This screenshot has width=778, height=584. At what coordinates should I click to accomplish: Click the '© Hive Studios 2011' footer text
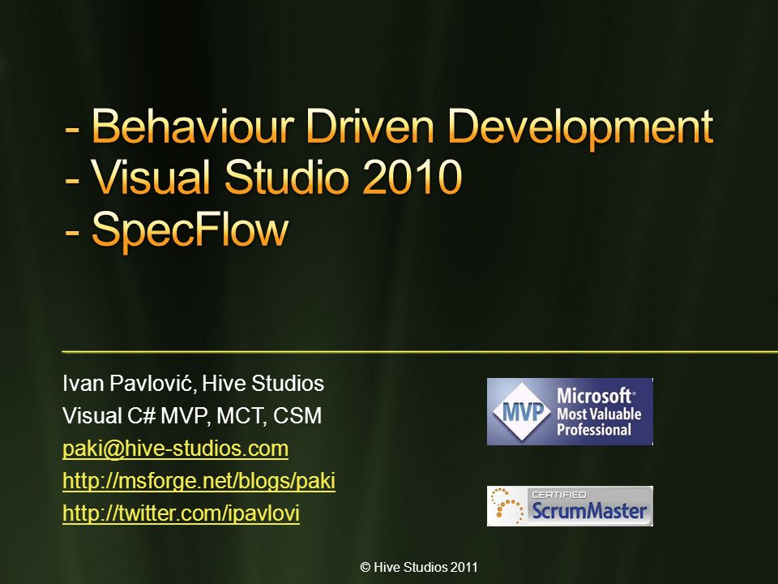(419, 567)
